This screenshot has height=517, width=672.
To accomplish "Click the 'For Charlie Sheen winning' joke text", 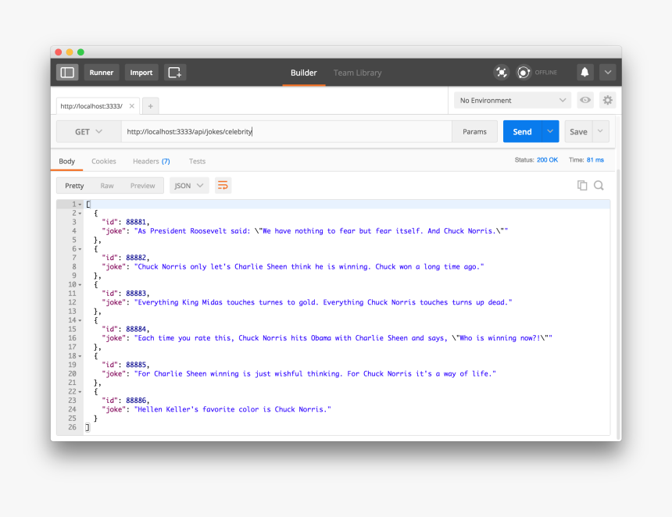I will point(315,373).
